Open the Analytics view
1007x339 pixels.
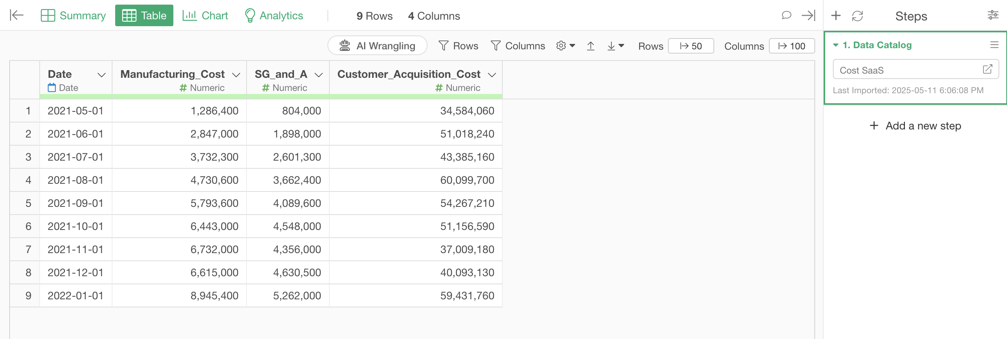[x=274, y=16]
